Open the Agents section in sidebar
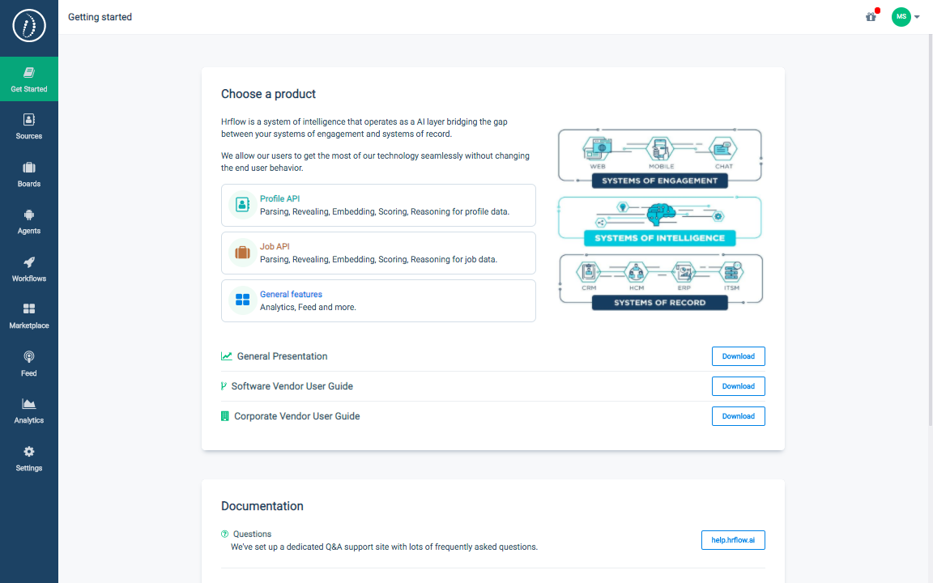 [x=28, y=222]
